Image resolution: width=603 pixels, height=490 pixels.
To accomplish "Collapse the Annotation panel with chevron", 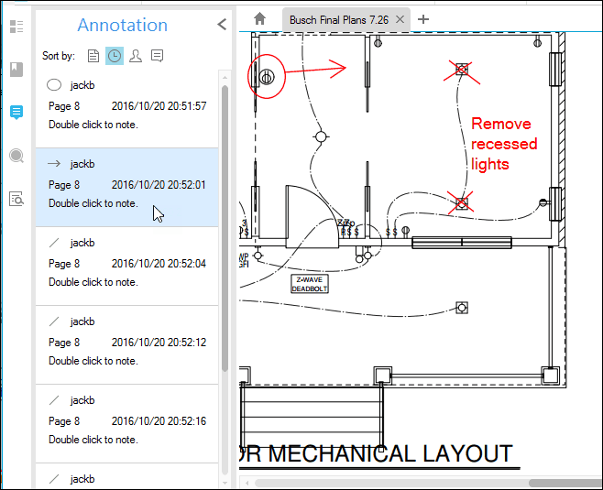I will coord(223,25).
